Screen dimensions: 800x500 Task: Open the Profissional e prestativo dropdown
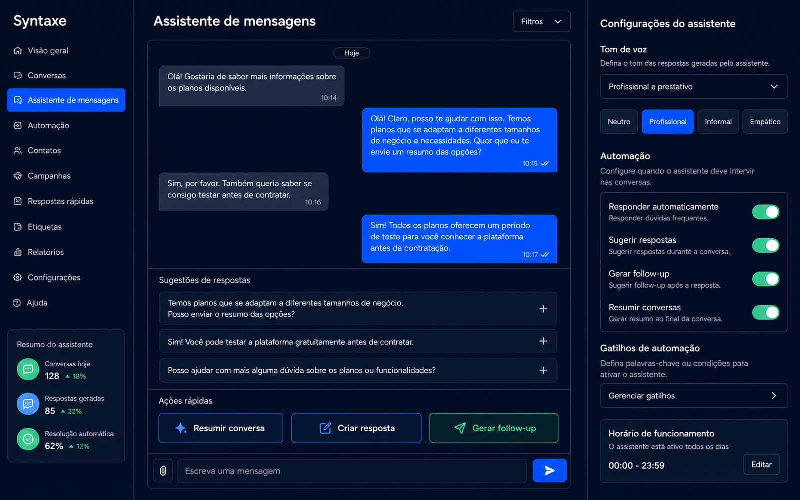coord(694,87)
